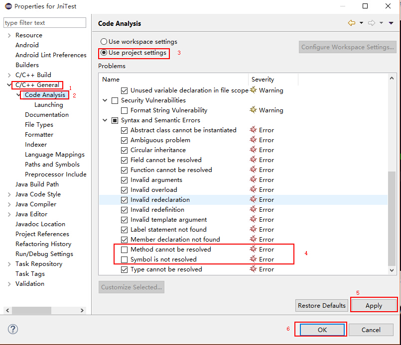This screenshot has height=345, width=401.
Task: Expand the Java Compiler tree node
Action: [9, 204]
